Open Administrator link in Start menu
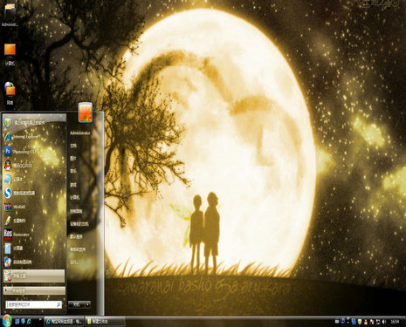The image size is (406, 327). 80,133
